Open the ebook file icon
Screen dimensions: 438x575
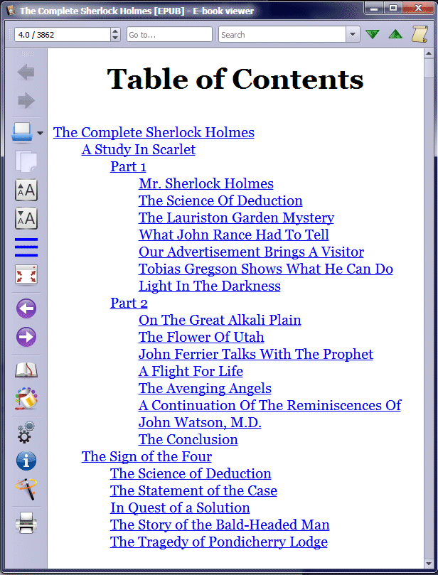point(22,131)
